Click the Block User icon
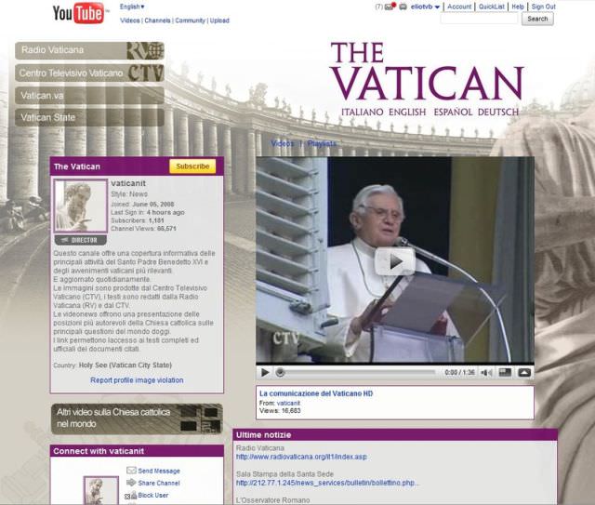 tap(130, 495)
